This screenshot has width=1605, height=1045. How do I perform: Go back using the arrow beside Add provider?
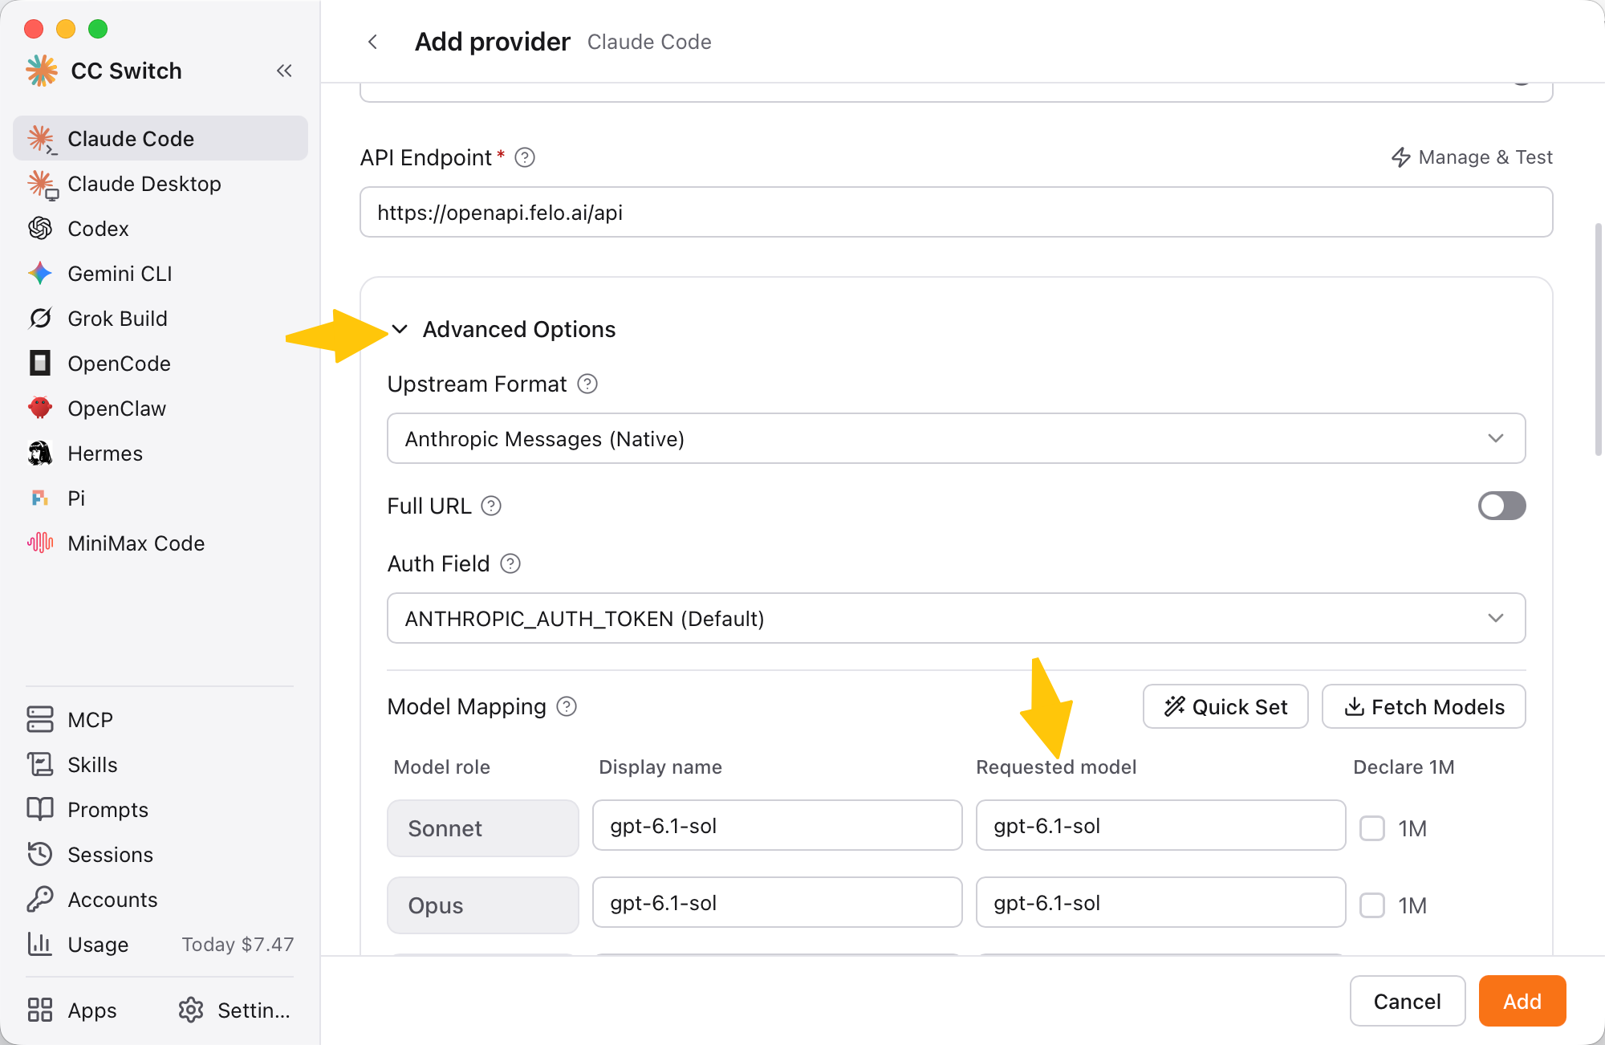[x=372, y=42]
